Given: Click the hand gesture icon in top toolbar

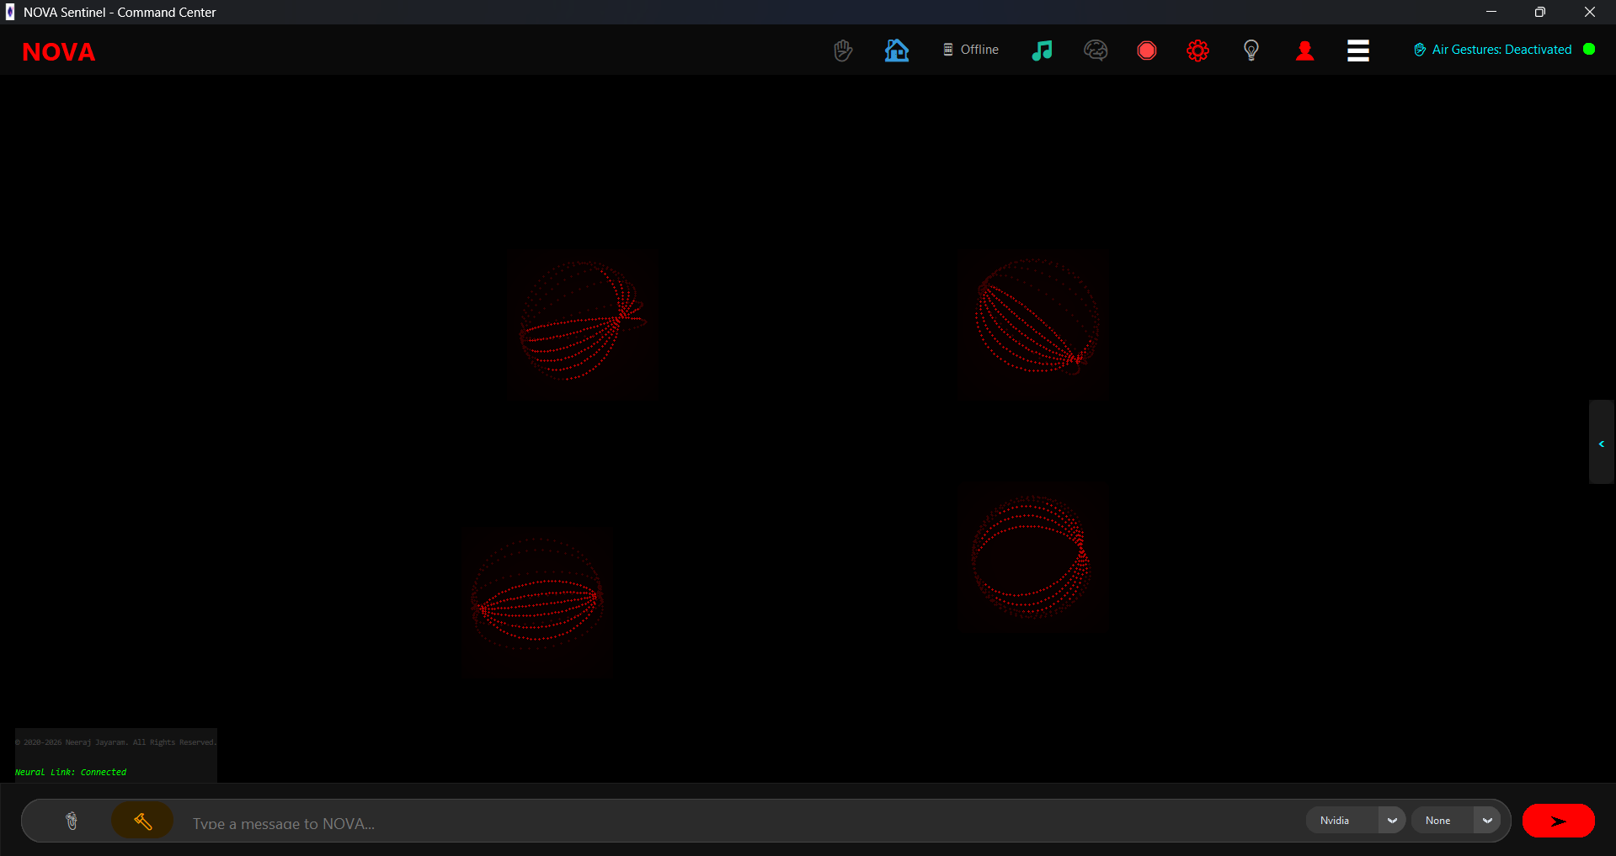Looking at the screenshot, I should pos(843,51).
